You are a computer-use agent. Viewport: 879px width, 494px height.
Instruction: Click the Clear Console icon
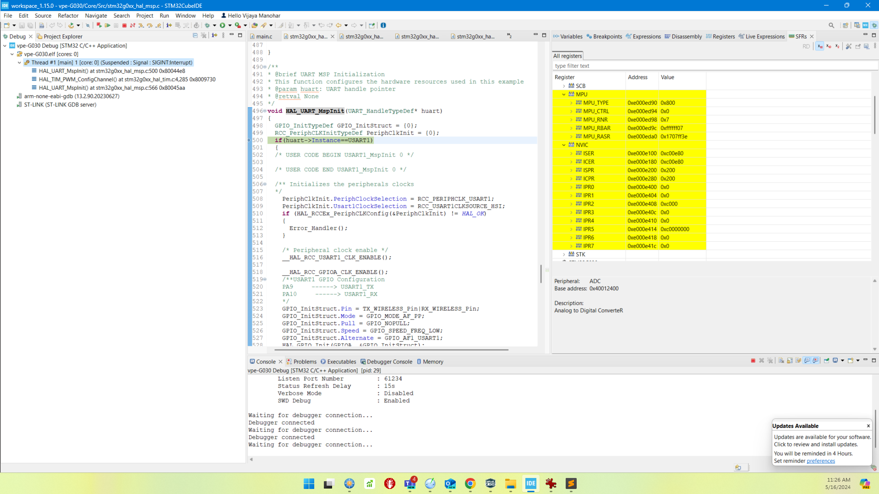781,361
